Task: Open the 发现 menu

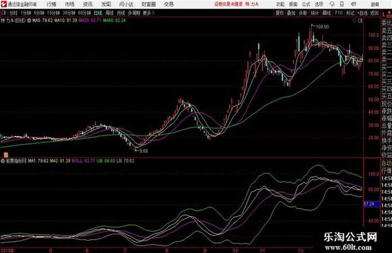Action: click(x=106, y=4)
